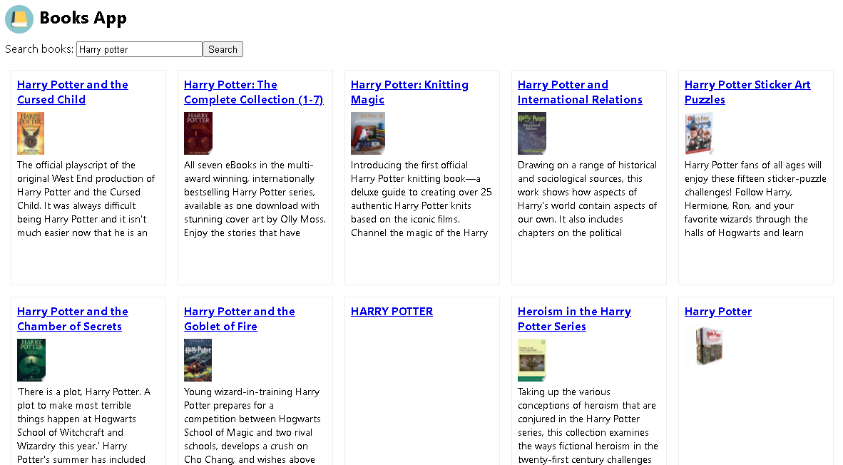843x465 pixels.
Task: Open the Complete Collection cover thumbnail
Action: 198,133
